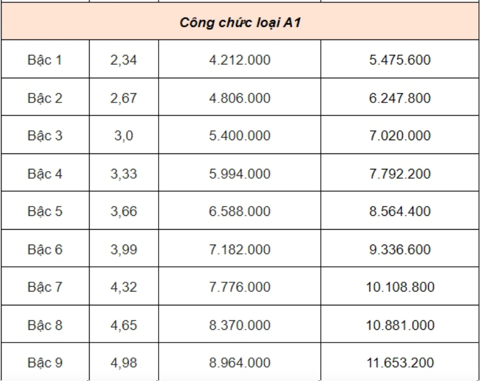Click the "Bậc 9" cell
Image resolution: width=480 pixels, height=381 pixels.
coord(45,363)
